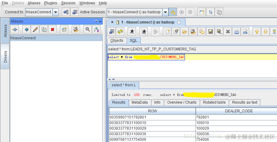Click the global preferences icon beside Connect to dropdown
Screen dimensions: 277x142
(x=66, y=12)
